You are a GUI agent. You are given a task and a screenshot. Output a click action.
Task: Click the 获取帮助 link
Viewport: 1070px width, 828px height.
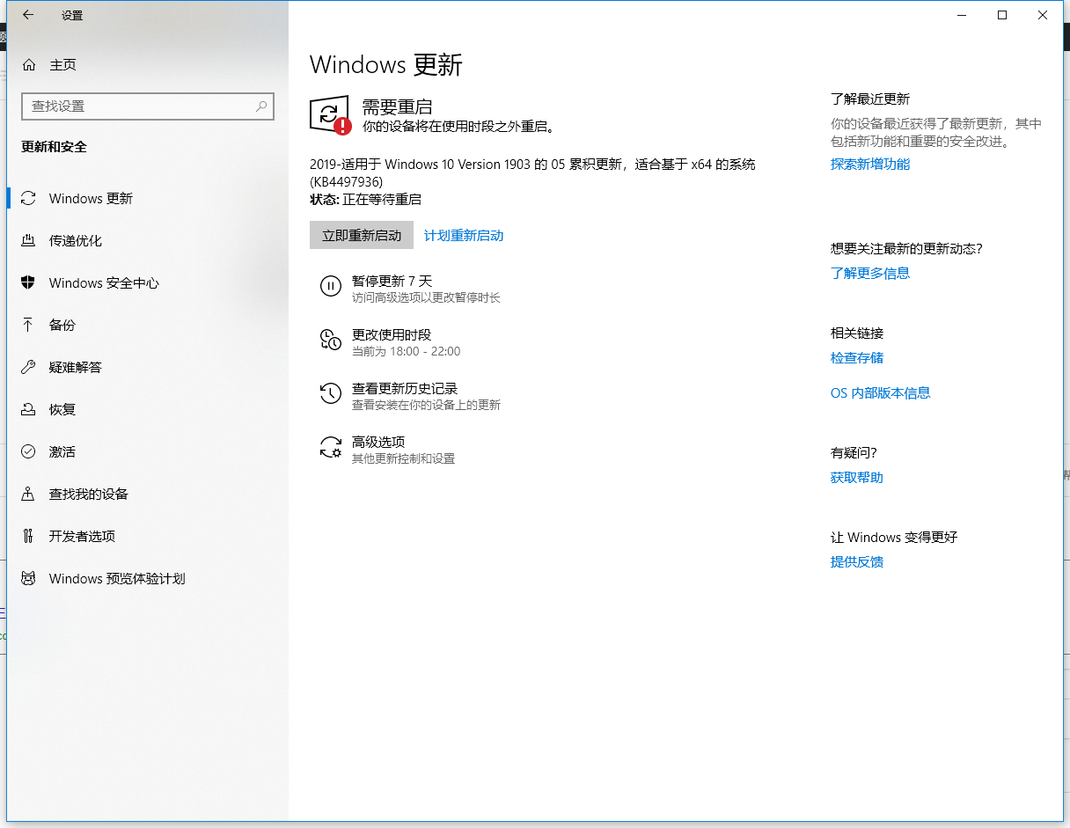coord(857,478)
